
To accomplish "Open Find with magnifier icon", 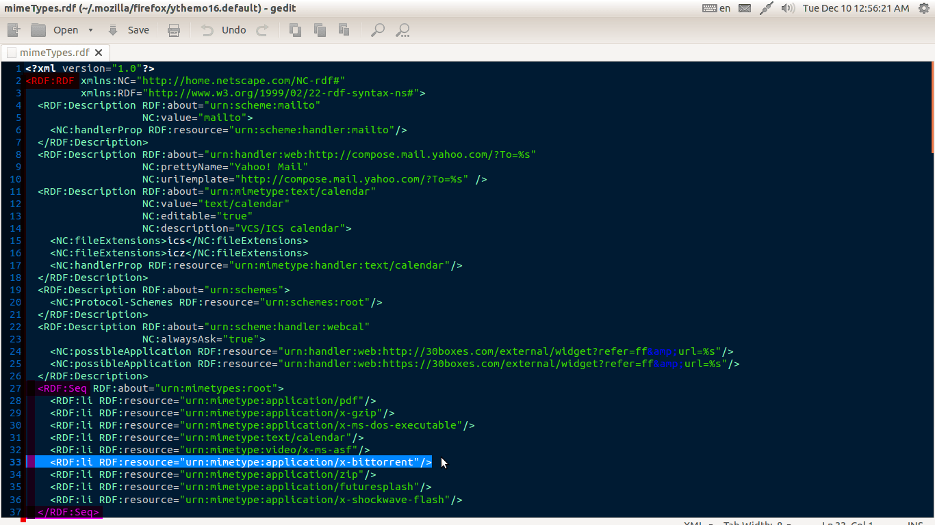I will 377,30.
